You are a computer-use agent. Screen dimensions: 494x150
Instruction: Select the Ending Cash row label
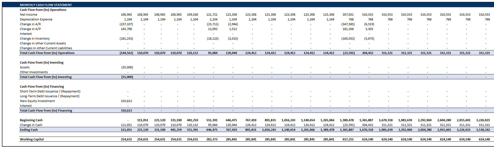29,130
